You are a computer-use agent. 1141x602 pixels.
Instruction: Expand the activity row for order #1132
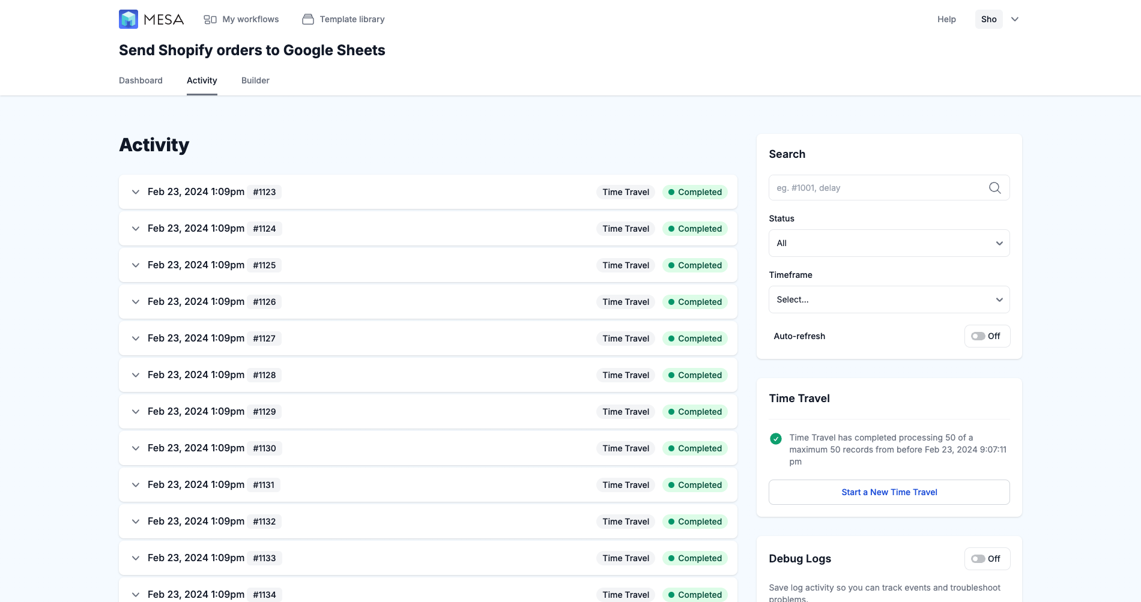(136, 522)
